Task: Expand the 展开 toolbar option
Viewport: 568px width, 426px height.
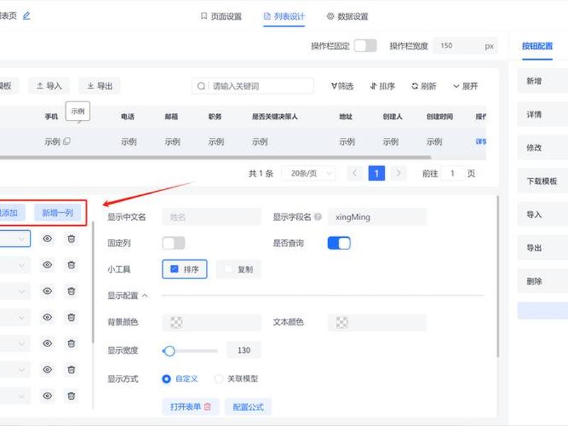Action: click(x=466, y=86)
